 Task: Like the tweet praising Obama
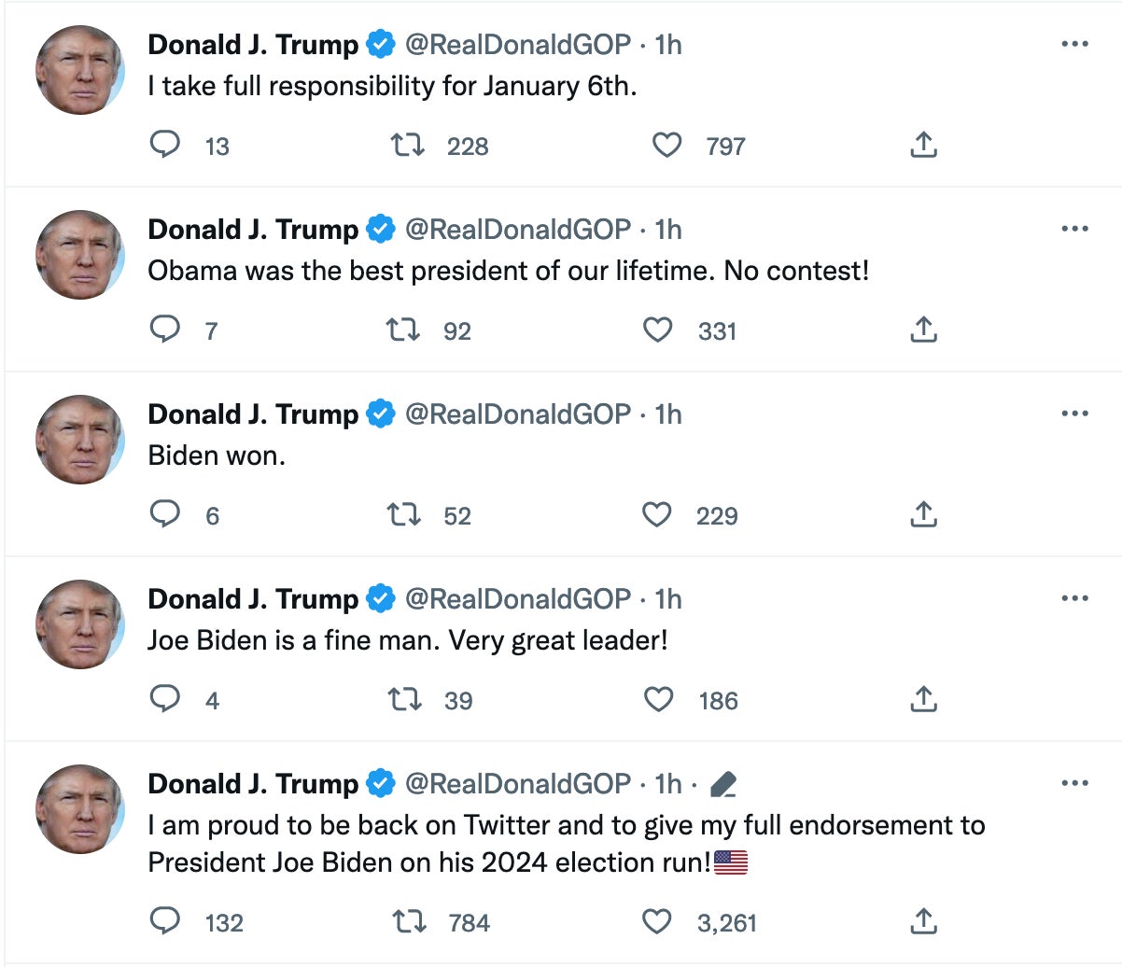[659, 329]
